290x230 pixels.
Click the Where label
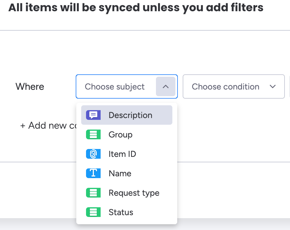[30, 87]
